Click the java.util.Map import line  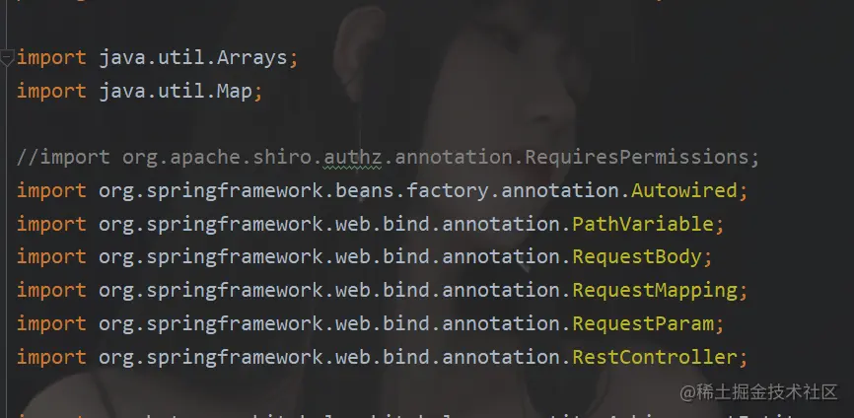pos(139,91)
